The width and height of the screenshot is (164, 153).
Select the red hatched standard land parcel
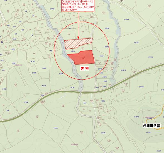(x=78, y=43)
